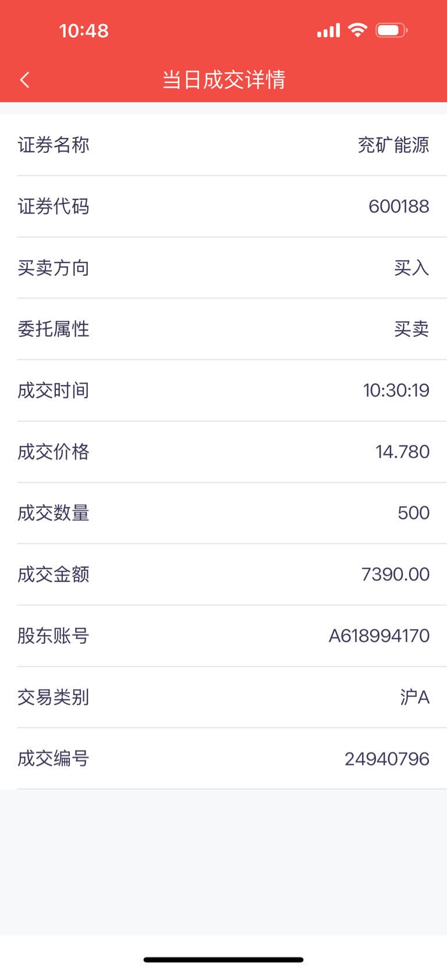Tap the cellular signal strength icon
Screen dimensions: 447x971
(328, 30)
